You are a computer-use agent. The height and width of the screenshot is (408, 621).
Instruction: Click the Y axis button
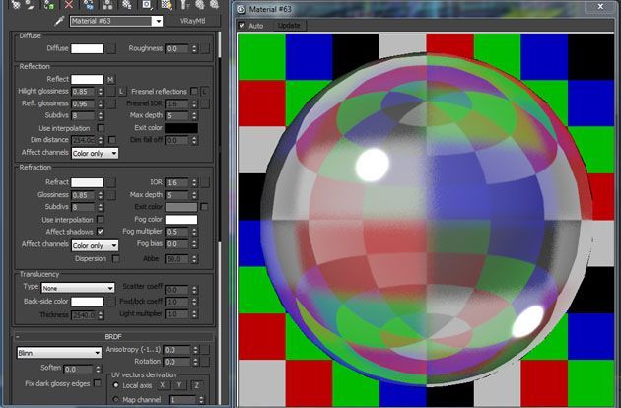click(x=179, y=385)
